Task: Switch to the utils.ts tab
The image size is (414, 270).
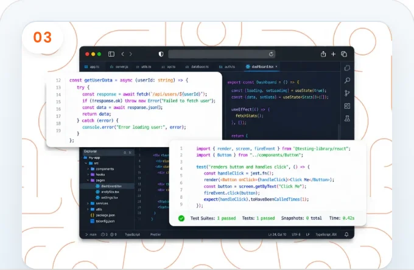Action: pos(144,67)
